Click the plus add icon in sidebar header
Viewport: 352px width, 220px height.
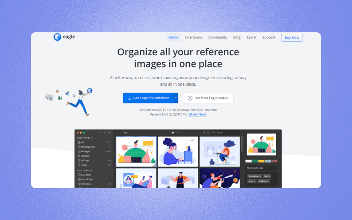[104, 132]
